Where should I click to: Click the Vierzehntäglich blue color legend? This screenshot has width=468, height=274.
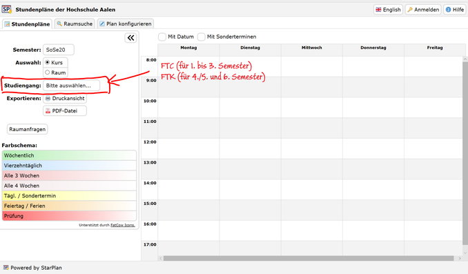point(69,166)
